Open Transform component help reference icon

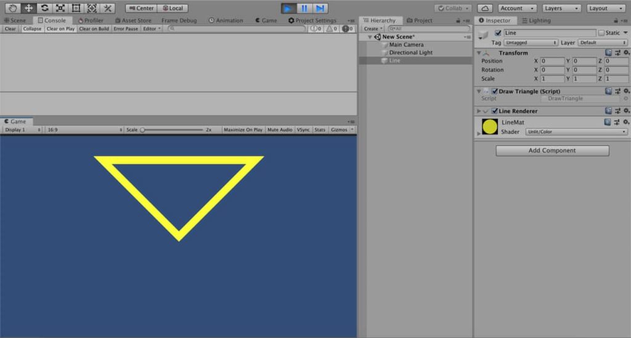click(608, 53)
